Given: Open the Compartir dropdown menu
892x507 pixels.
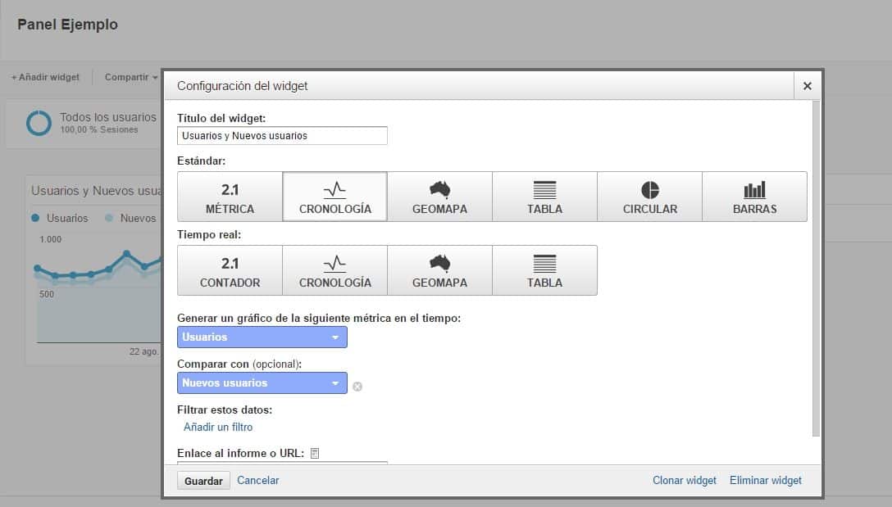Looking at the screenshot, I should (x=131, y=77).
